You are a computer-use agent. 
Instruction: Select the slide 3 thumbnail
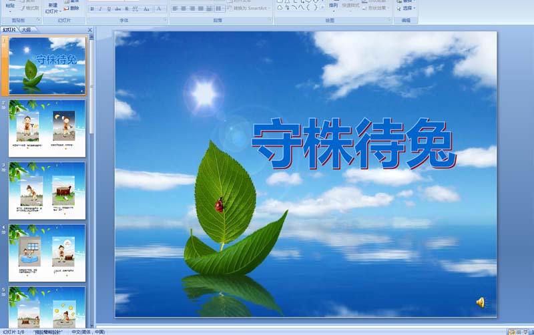pyautogui.click(x=47, y=190)
